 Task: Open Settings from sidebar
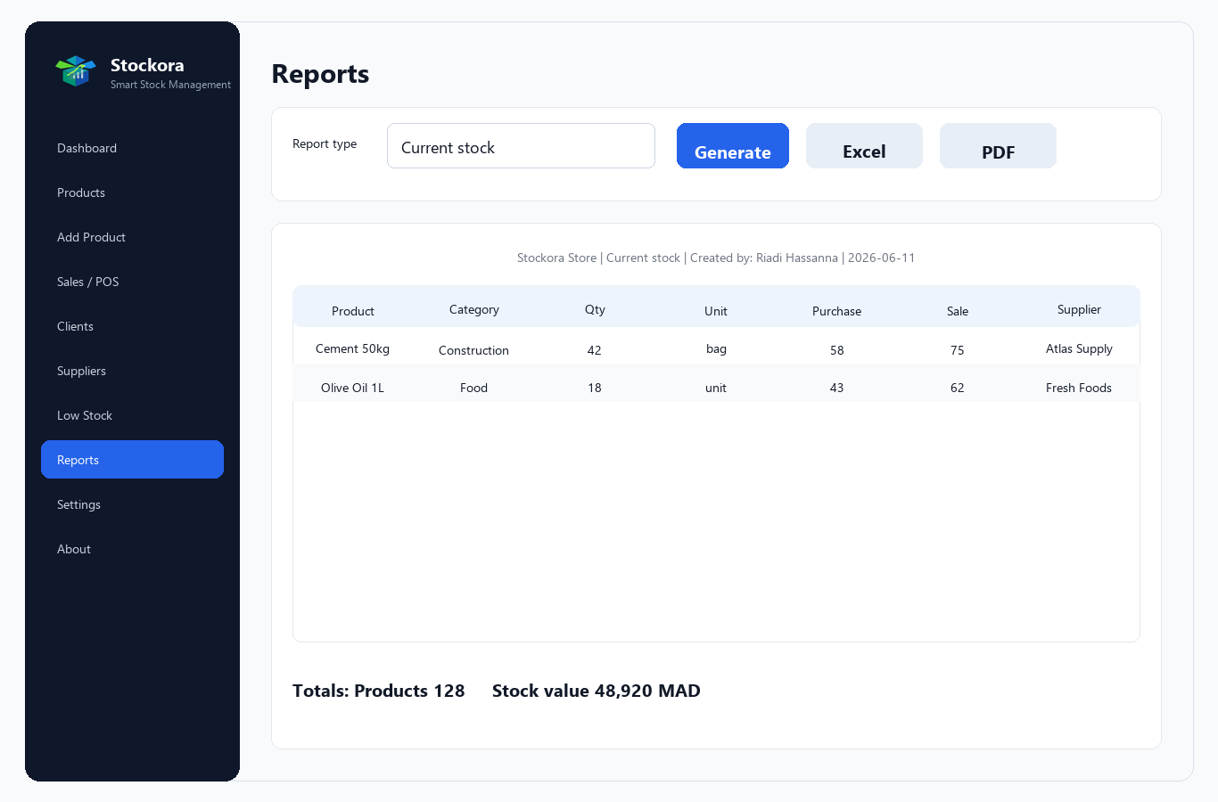pos(132,504)
